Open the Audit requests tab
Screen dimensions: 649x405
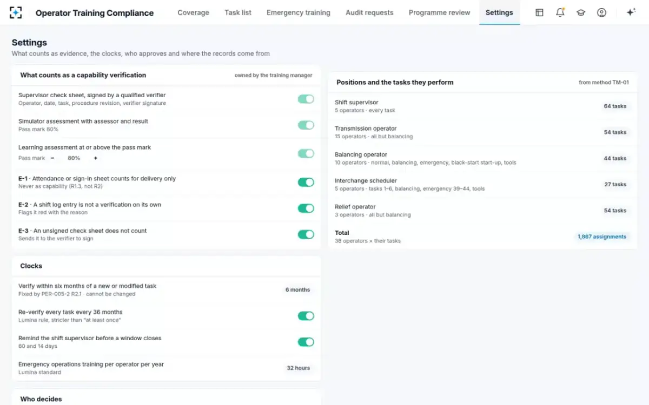(369, 12)
